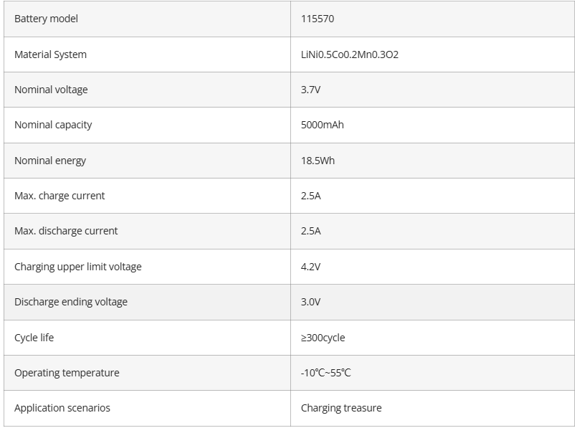Click the Max. charge current label
Viewport: 577px width, 428px height.
click(x=59, y=196)
